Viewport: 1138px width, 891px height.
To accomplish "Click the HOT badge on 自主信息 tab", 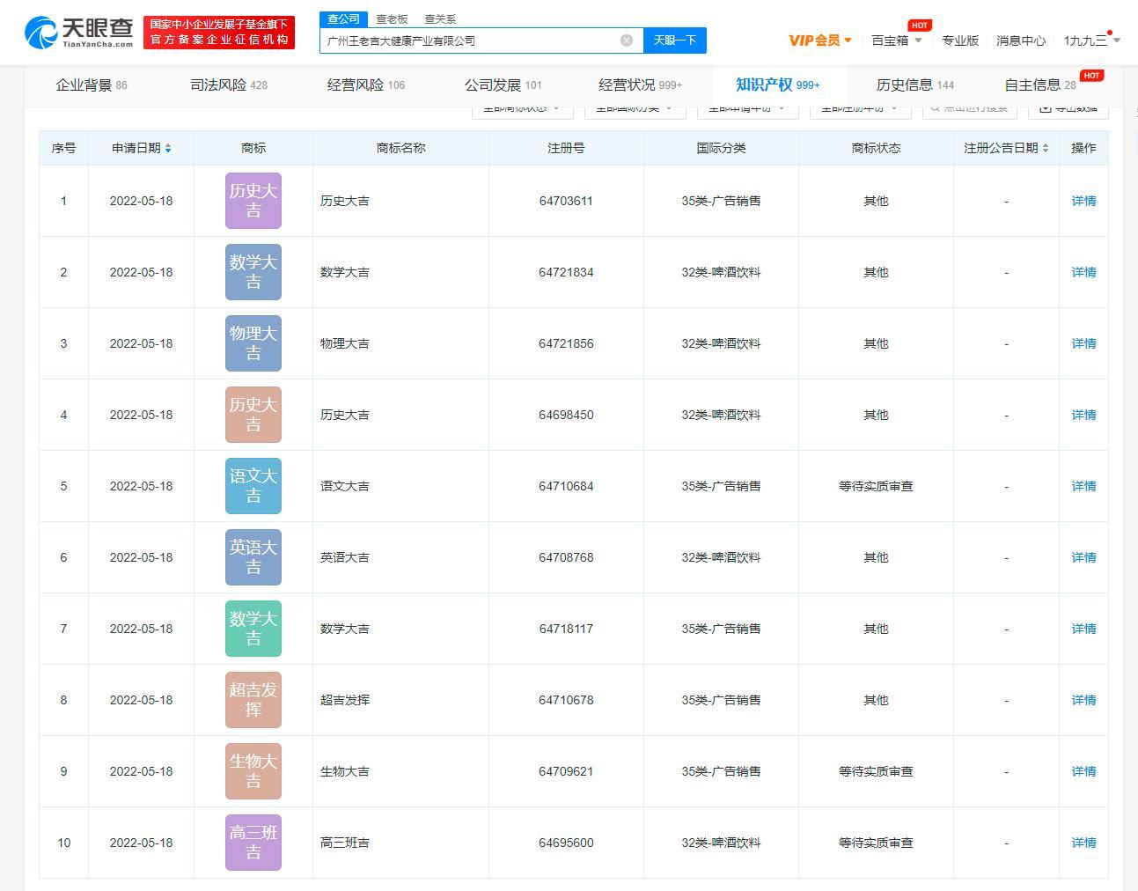I will pos(1091,75).
